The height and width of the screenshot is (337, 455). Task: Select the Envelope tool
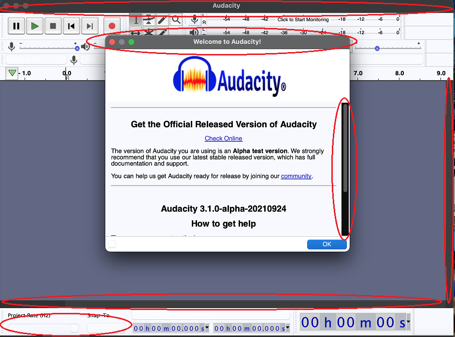149,20
